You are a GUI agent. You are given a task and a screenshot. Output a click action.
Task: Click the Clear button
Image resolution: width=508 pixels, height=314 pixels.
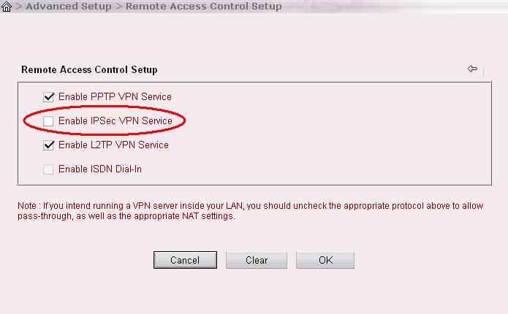pos(257,260)
